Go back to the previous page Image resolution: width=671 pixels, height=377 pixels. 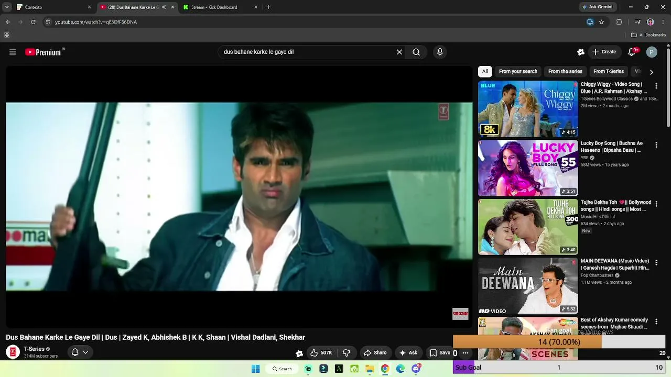(x=8, y=22)
